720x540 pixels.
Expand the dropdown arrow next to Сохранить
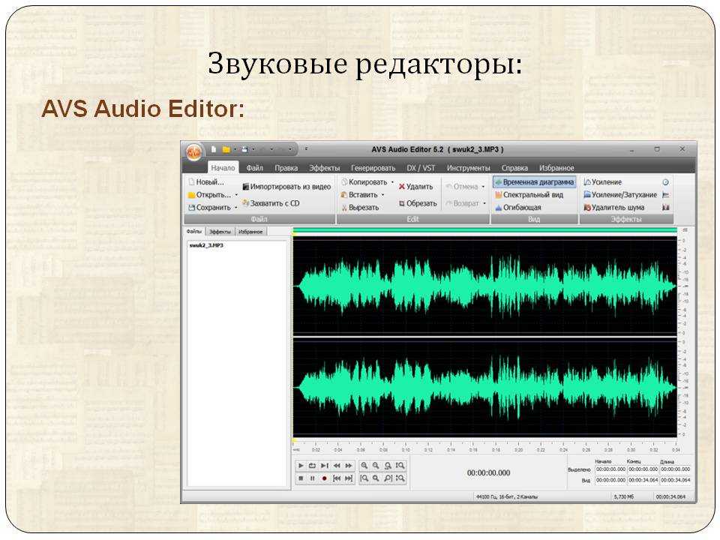coord(236,208)
